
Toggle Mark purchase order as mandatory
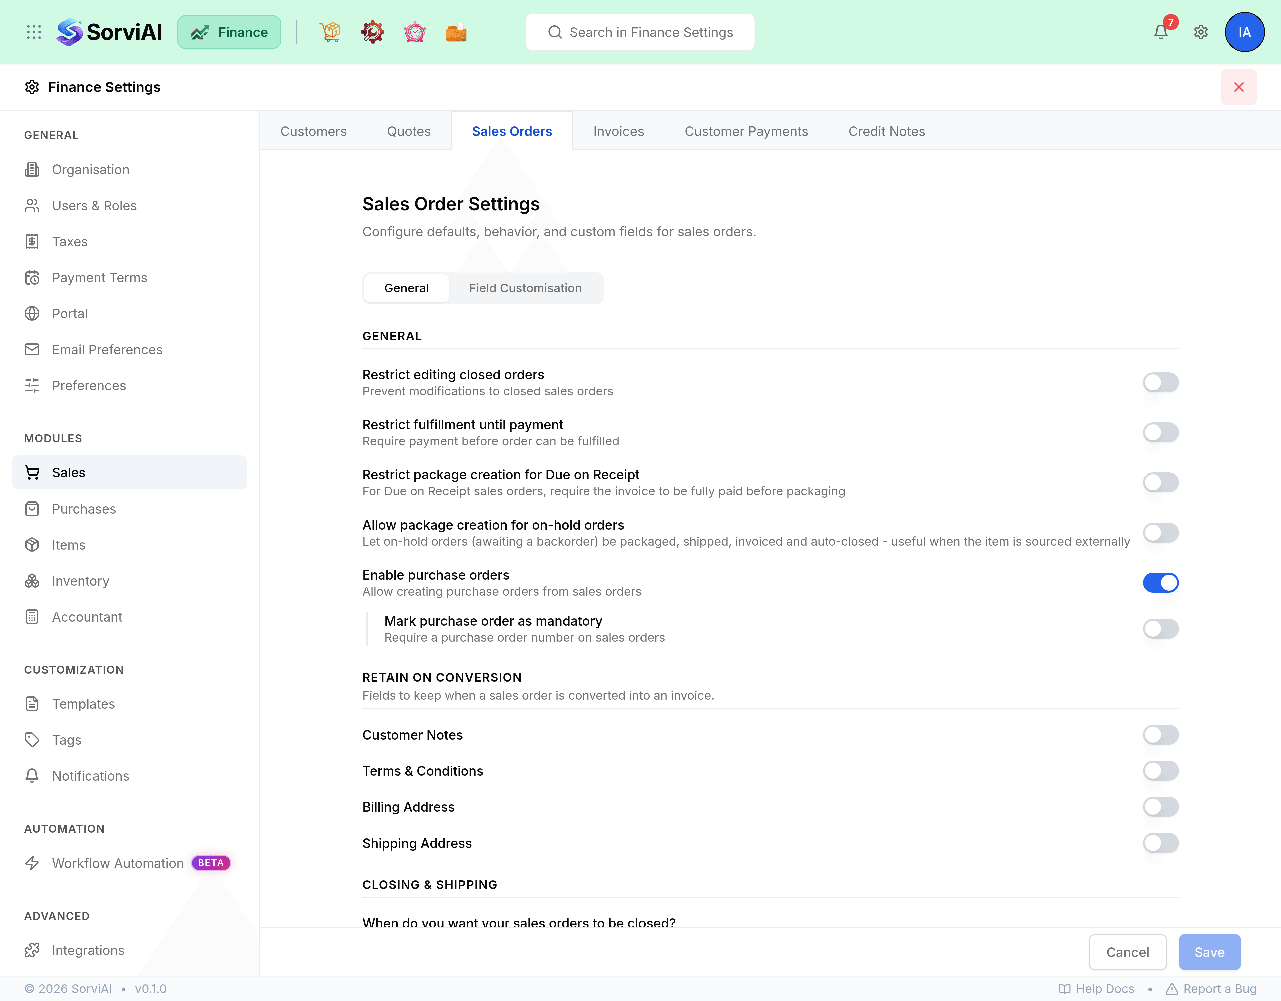(x=1160, y=629)
